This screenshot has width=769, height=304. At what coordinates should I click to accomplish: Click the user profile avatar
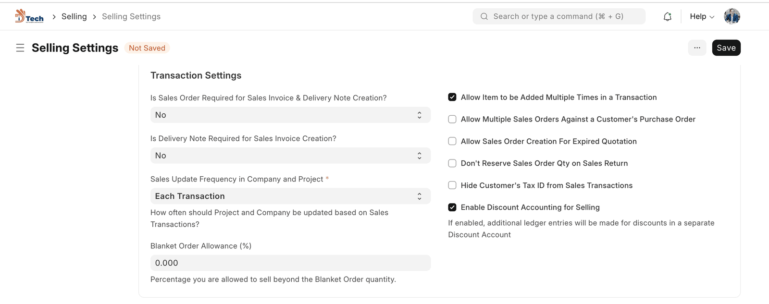coord(732,16)
